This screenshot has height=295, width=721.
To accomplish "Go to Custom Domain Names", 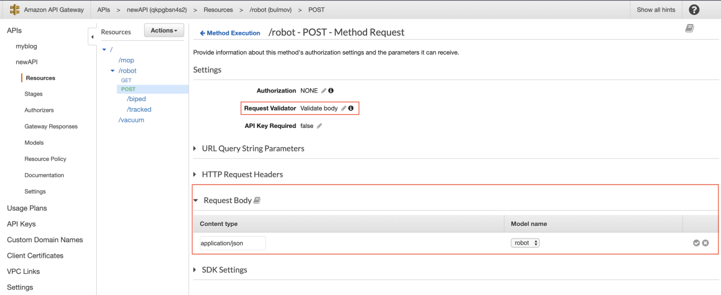I will [45, 240].
